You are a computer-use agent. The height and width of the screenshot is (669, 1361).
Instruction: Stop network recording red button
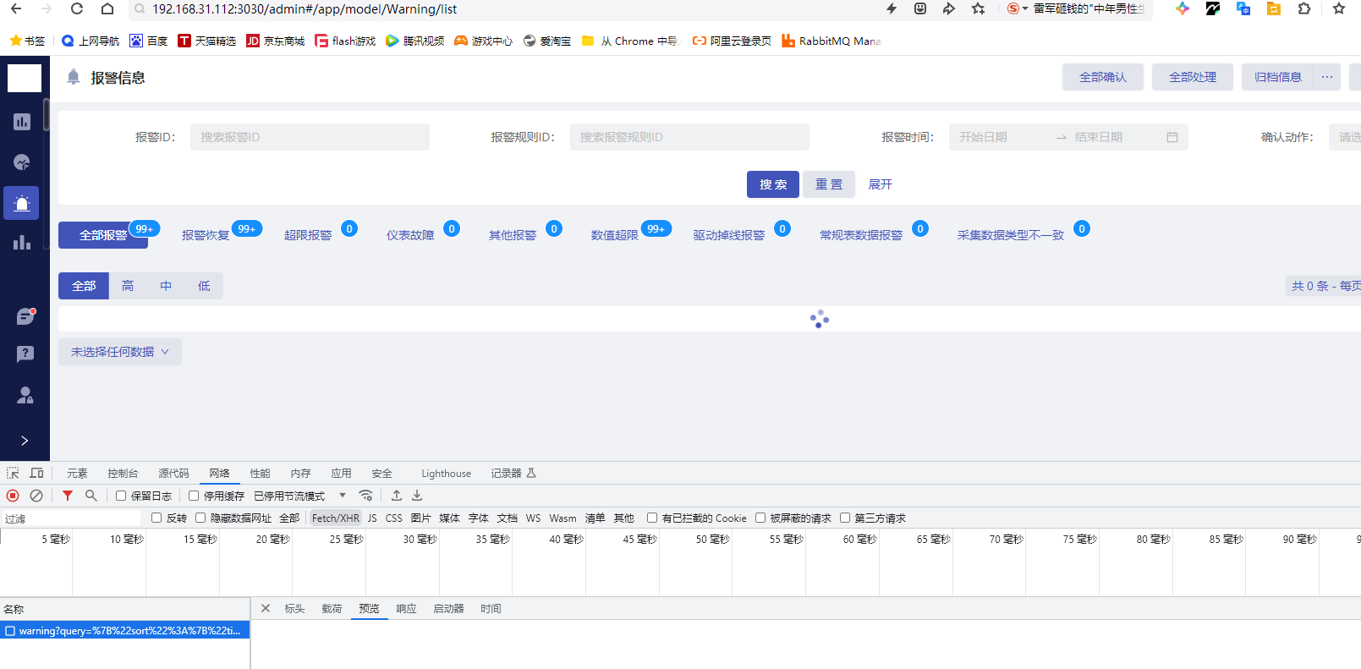(13, 496)
